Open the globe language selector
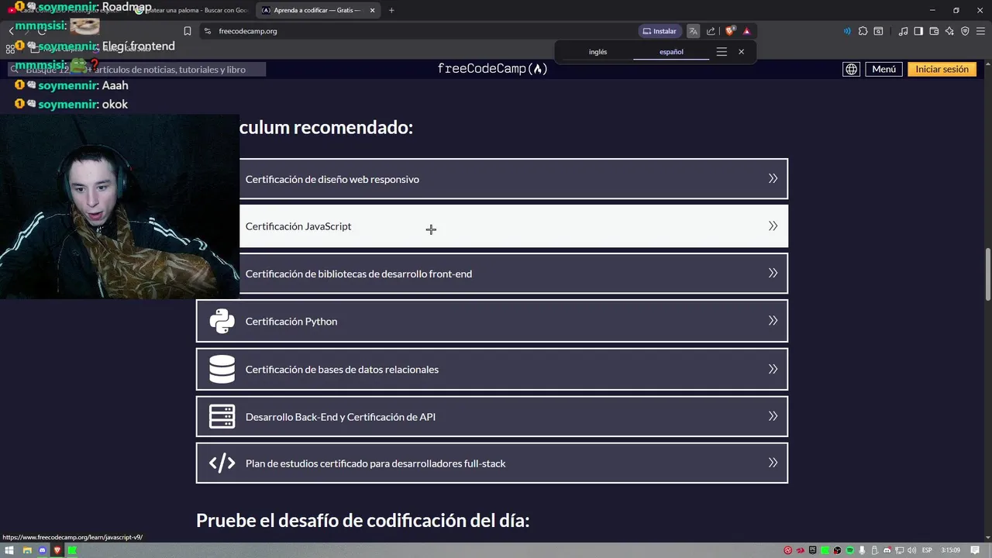The image size is (992, 558). click(x=851, y=69)
